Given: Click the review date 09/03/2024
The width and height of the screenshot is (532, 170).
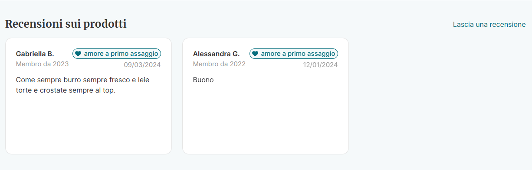Looking at the screenshot, I should click(142, 65).
